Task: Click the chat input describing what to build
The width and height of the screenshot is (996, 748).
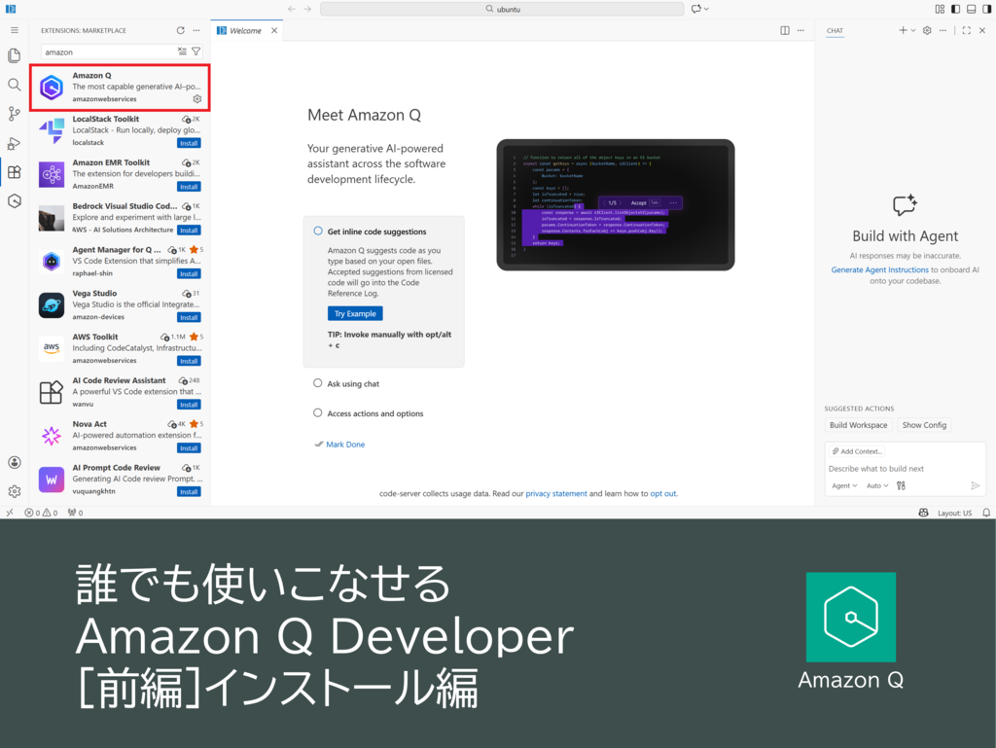Action: tap(895, 469)
